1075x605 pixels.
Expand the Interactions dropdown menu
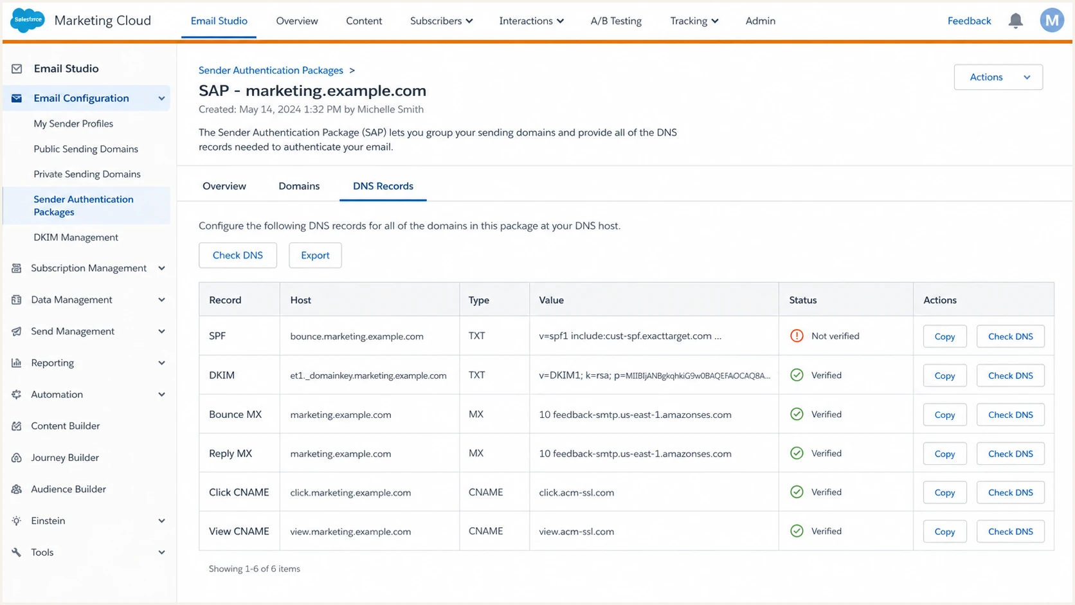[531, 21]
